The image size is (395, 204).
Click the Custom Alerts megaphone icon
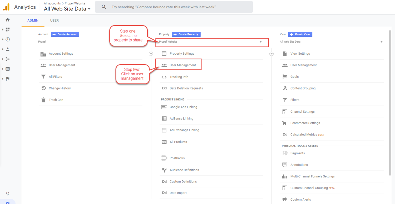pos(285,200)
